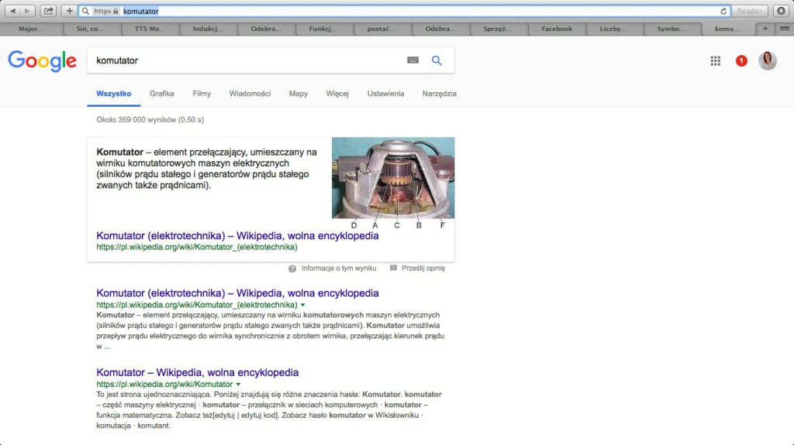Select the Mapy search tab

tap(299, 94)
